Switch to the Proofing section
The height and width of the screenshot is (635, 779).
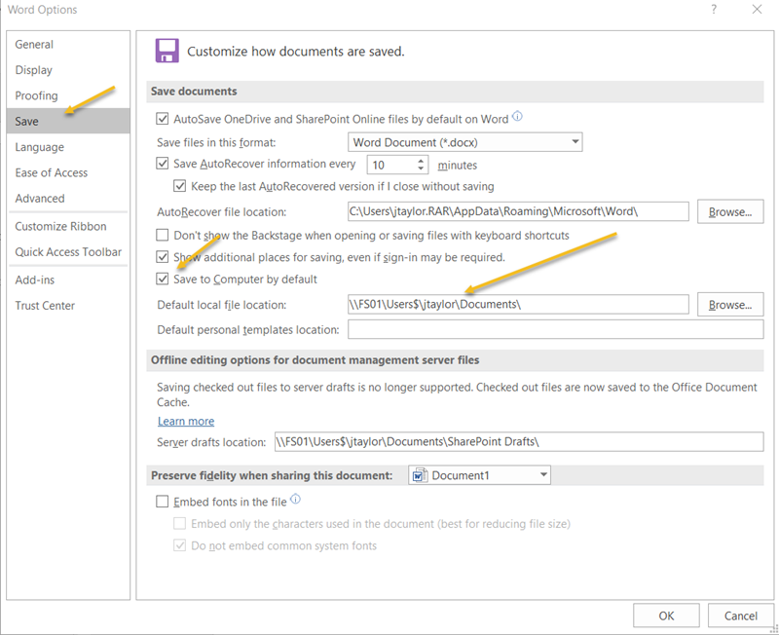[x=36, y=95]
